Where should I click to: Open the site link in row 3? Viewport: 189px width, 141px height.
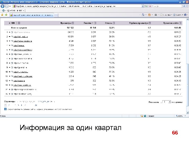click(23, 41)
